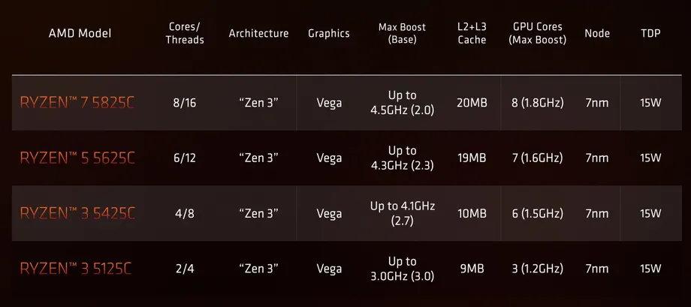Click the 3 (1.2GHz) GPU cores cell
The width and height of the screenshot is (691, 307).
537,269
